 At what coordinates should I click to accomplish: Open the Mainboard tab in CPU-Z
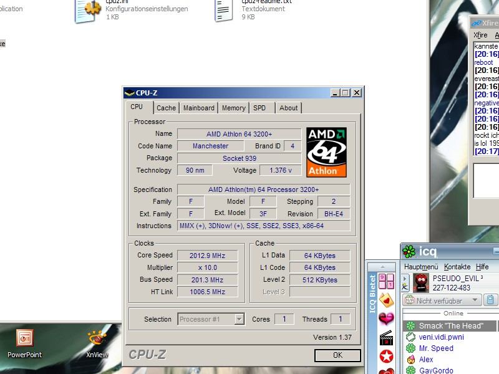[x=199, y=108]
